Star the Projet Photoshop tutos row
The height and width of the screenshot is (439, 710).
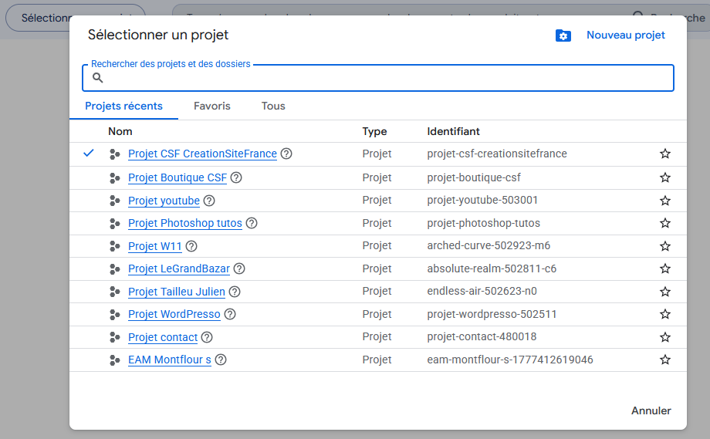point(664,223)
